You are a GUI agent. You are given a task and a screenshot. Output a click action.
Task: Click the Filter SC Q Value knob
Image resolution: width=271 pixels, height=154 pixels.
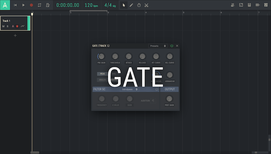tap(116, 99)
